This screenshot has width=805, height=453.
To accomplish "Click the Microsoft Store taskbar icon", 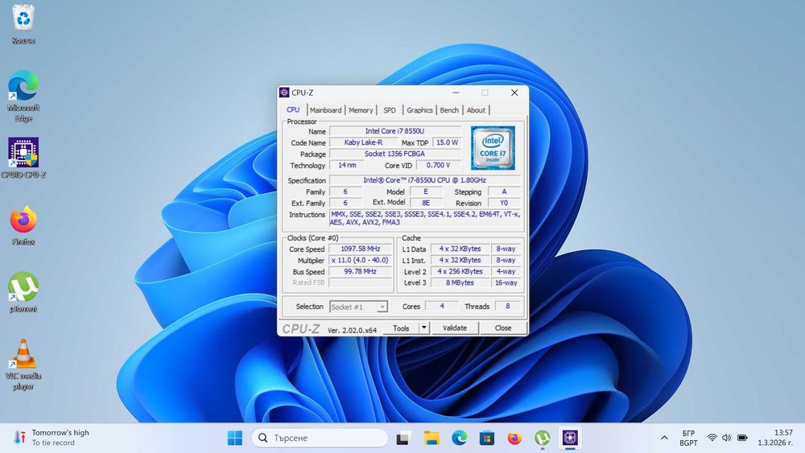I will (486, 438).
